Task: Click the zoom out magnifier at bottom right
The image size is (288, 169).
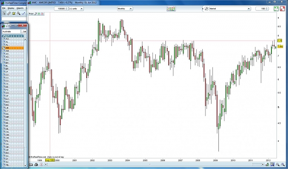Action: coord(278,164)
